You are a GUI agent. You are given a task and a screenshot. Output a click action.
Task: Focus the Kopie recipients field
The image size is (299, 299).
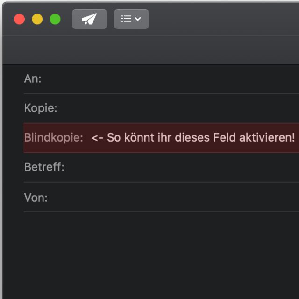coord(178,108)
